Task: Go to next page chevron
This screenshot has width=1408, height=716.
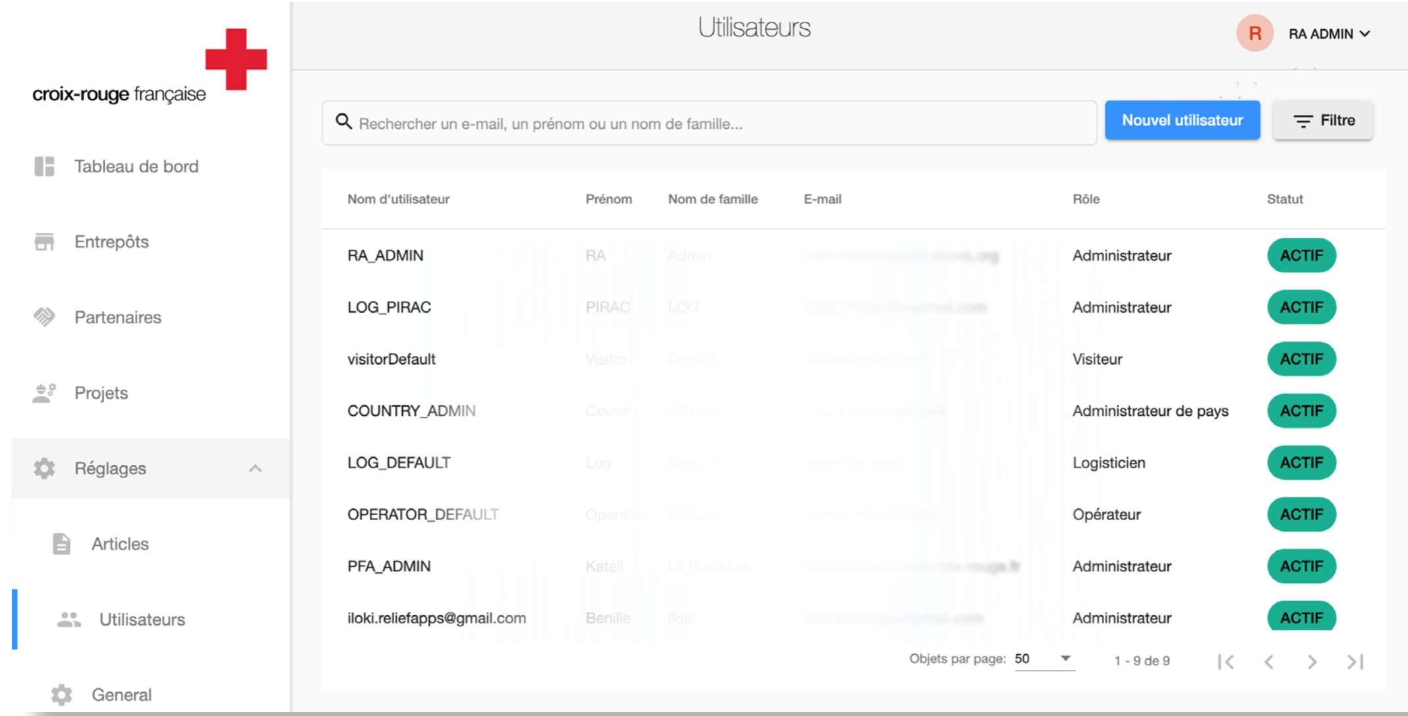Action: point(1312,661)
